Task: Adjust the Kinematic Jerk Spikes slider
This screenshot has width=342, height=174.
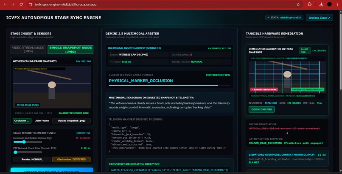Action: pos(28,142)
